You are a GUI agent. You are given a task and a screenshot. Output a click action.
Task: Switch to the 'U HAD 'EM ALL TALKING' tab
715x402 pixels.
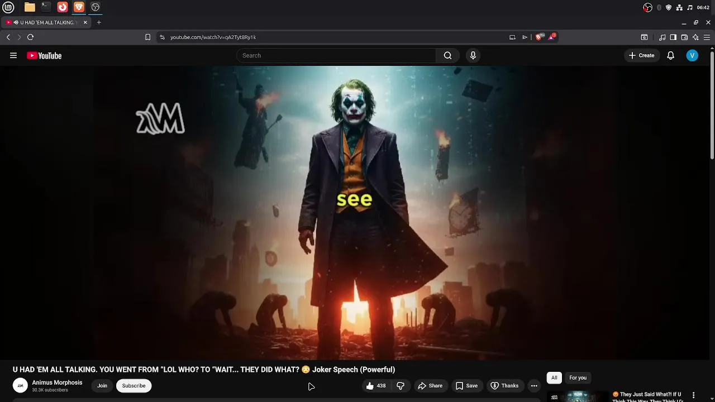coord(46,22)
